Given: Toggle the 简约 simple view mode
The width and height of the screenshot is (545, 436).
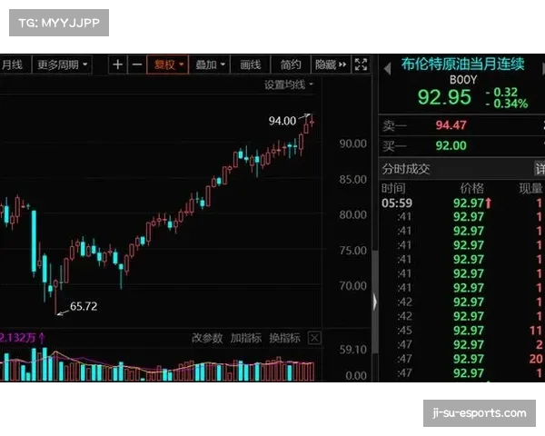Looking at the screenshot, I should (x=291, y=64).
